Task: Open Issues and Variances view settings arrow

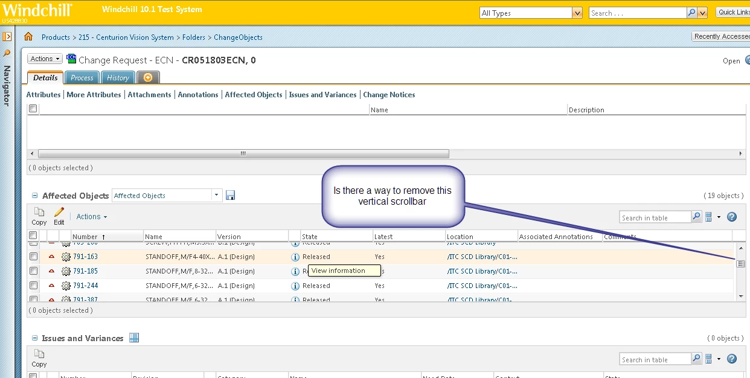Action: [719, 360]
